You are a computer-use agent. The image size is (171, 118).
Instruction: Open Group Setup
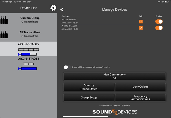(89, 98)
